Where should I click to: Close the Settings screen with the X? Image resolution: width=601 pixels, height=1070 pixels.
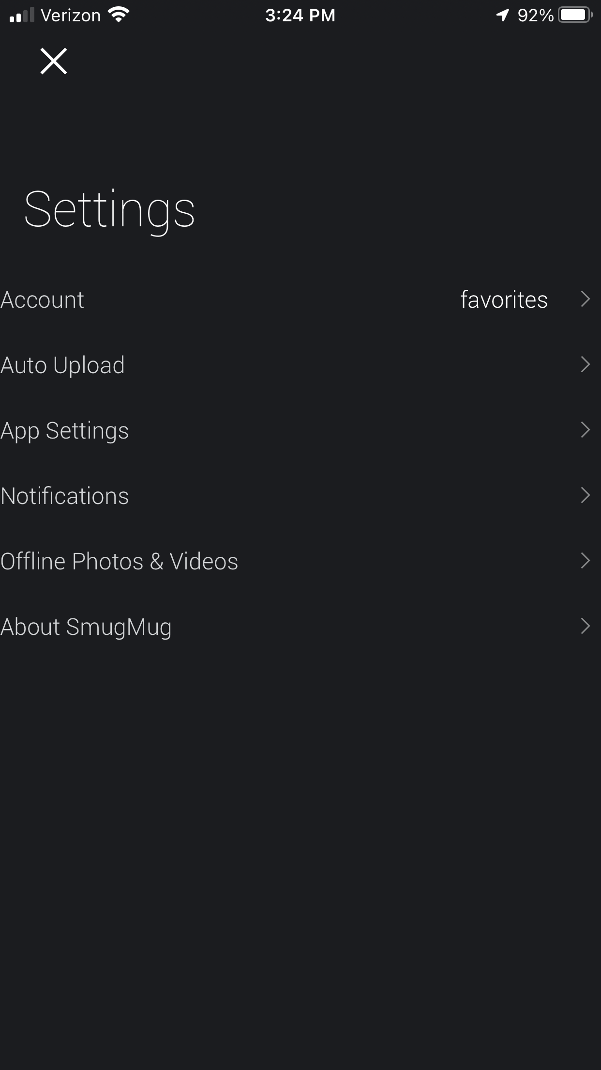click(53, 61)
